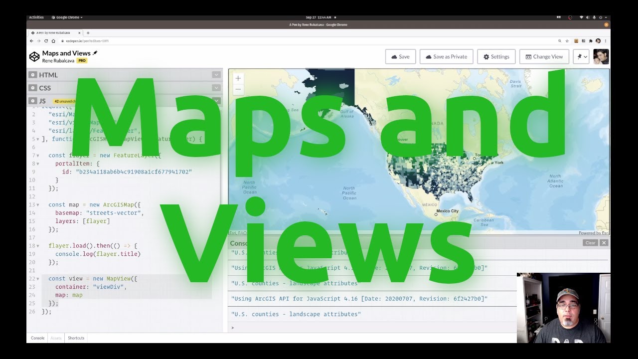The image size is (638, 359).
Task: Zoom out on the map with minus button
Action: (x=238, y=89)
